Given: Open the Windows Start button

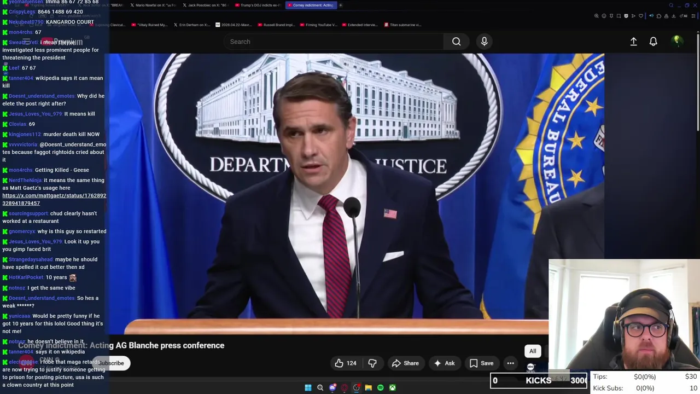Looking at the screenshot, I should pos(308,387).
